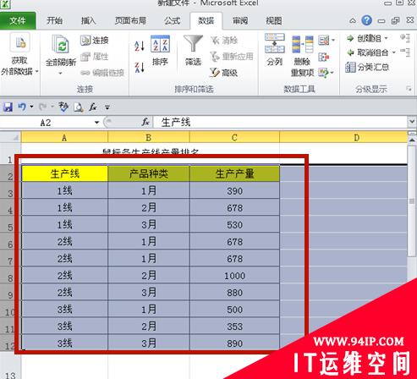Open the 文件 file tab

[18, 20]
